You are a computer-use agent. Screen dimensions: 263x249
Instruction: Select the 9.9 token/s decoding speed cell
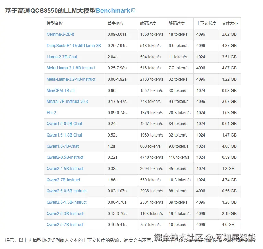180,101
